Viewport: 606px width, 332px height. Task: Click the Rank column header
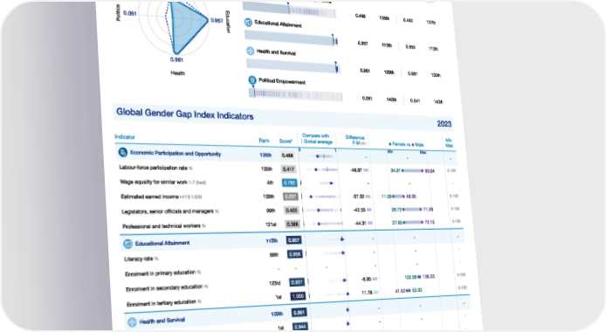pyautogui.click(x=265, y=141)
